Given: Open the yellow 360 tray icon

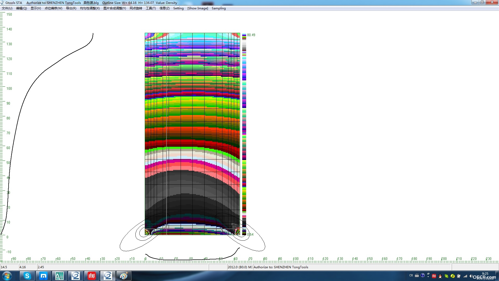Looking at the screenshot, I should pyautogui.click(x=452, y=276).
